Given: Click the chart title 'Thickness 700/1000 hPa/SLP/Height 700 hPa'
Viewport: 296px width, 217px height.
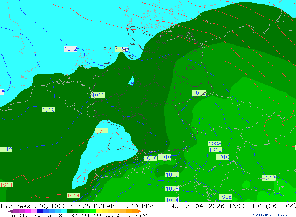Looking at the screenshot, I should tap(77, 206).
